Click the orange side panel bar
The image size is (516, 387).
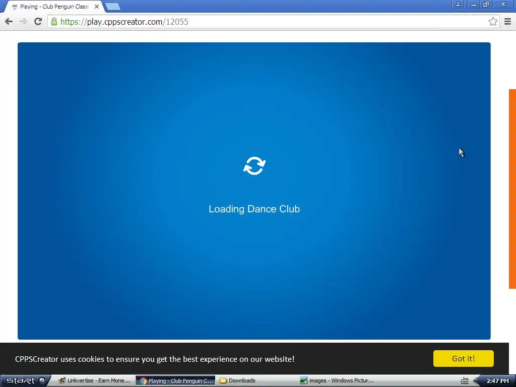(x=512, y=189)
